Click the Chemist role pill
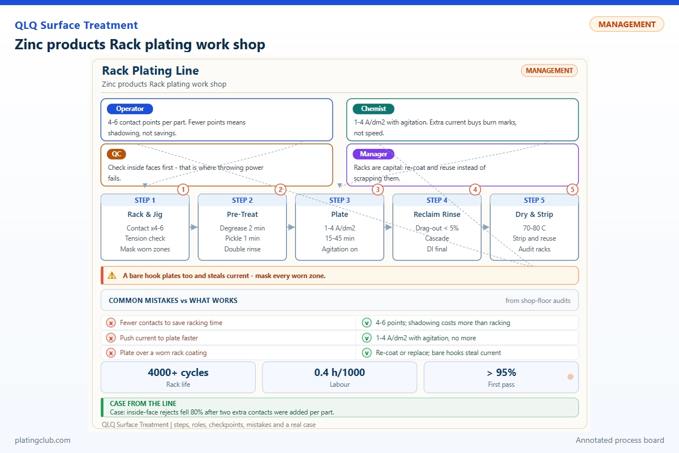This screenshot has width=679, height=453. click(373, 109)
